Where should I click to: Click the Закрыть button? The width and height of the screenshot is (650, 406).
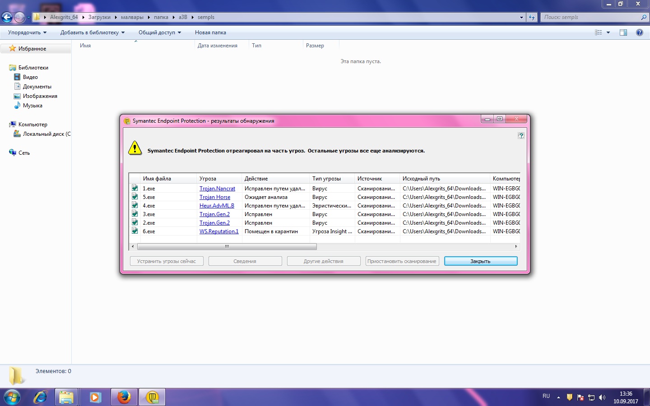point(481,261)
